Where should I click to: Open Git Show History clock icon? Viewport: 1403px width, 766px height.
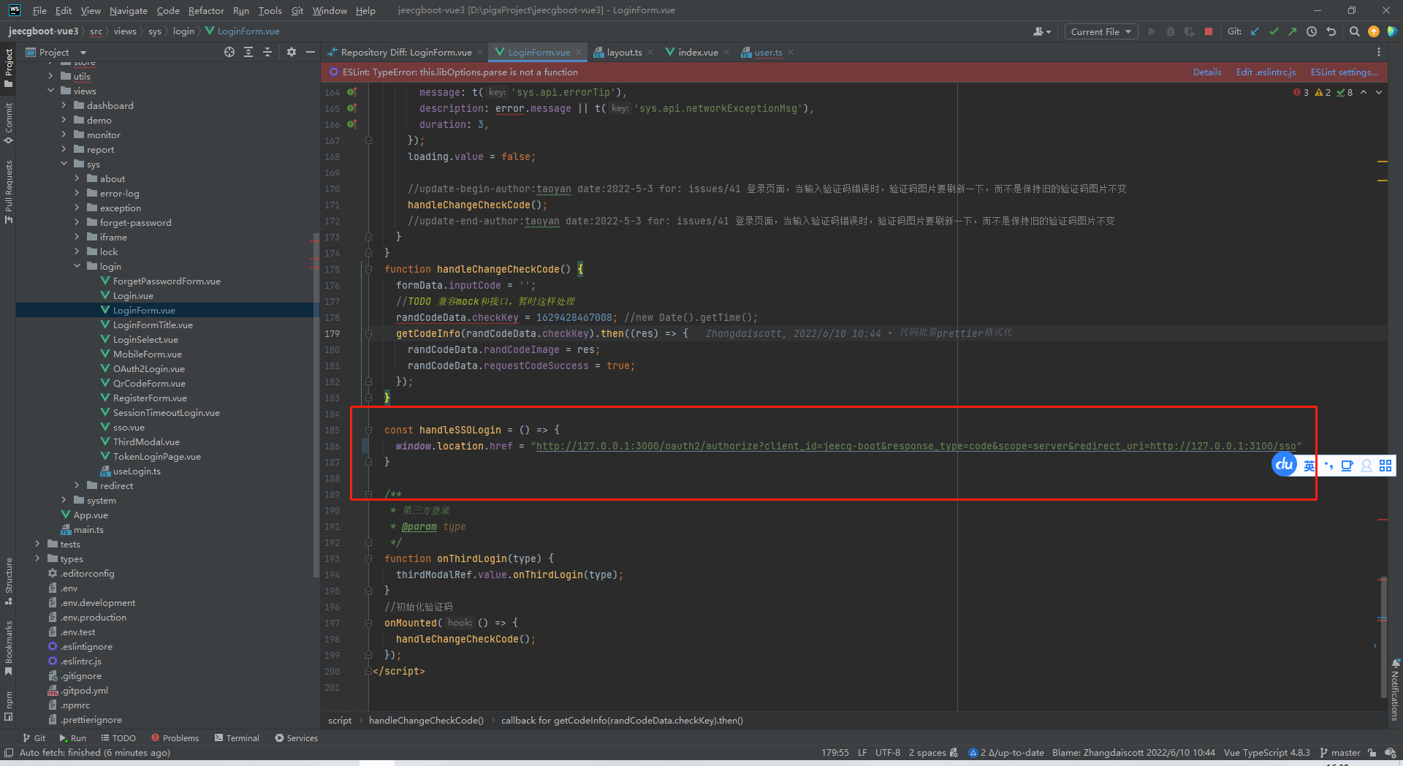point(1312,31)
